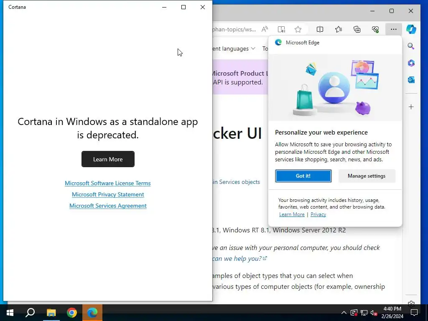The image size is (428, 321).
Task: Open Microsoft Services Agreement link
Action: 108,206
